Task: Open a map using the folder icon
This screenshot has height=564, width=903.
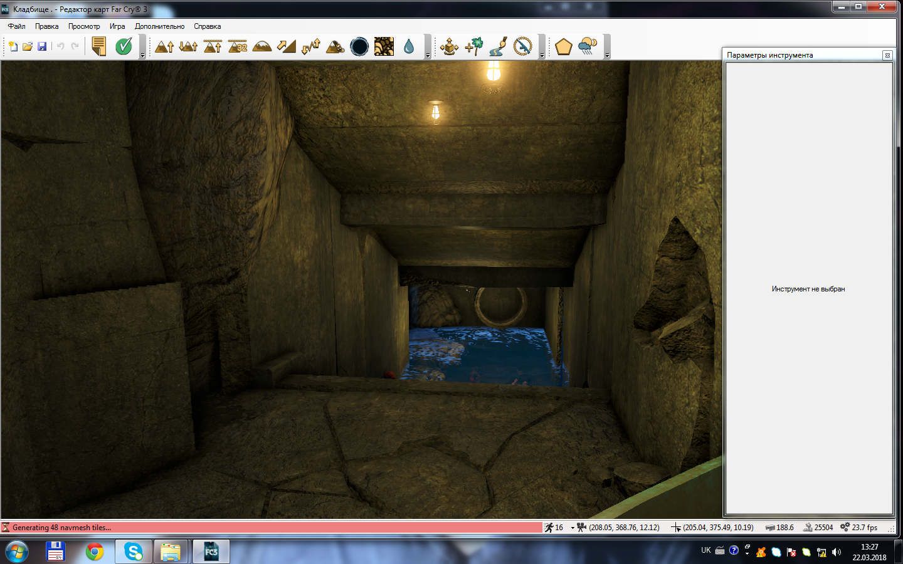Action: tap(28, 46)
